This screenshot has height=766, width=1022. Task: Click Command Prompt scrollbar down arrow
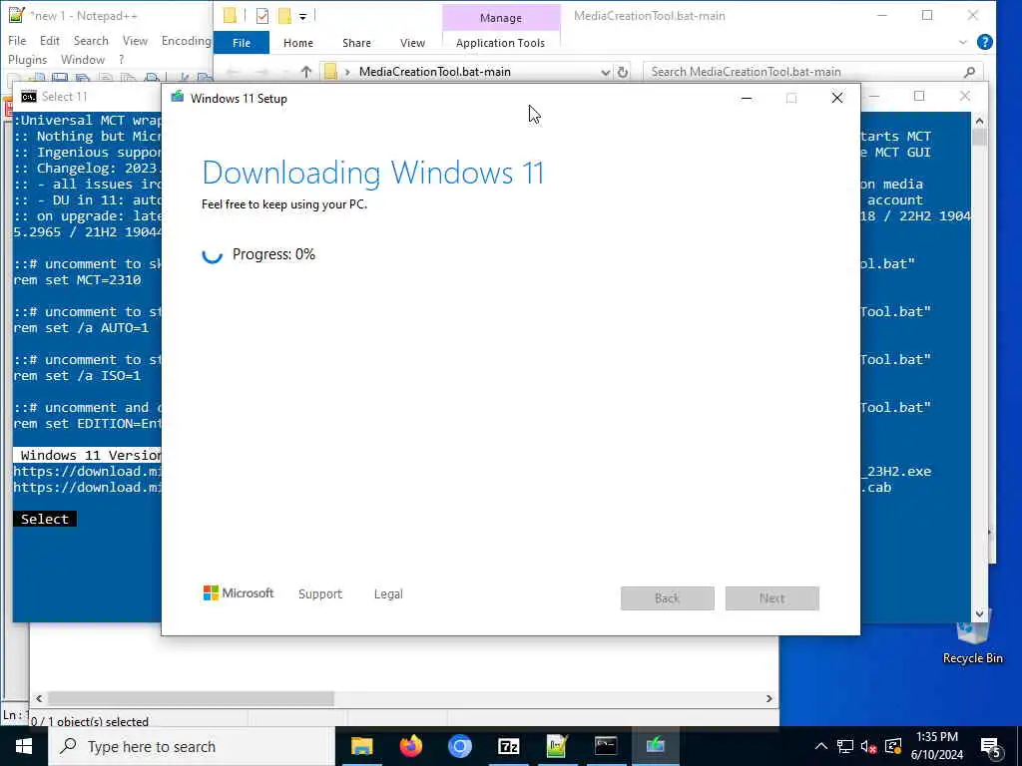[979, 613]
